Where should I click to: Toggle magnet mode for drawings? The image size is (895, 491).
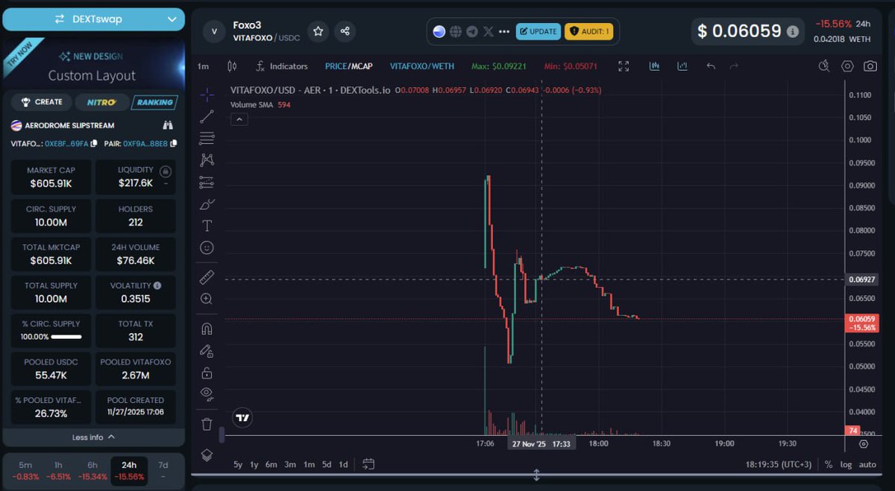point(207,329)
